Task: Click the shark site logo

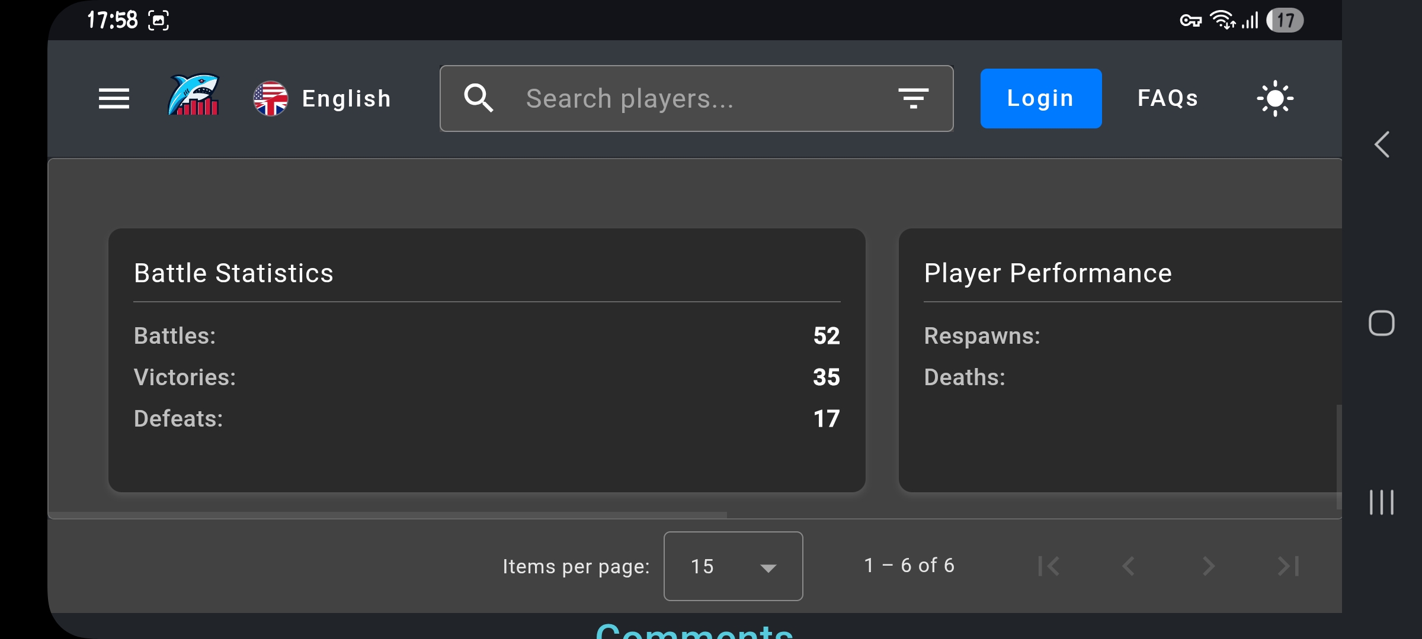Action: [193, 95]
